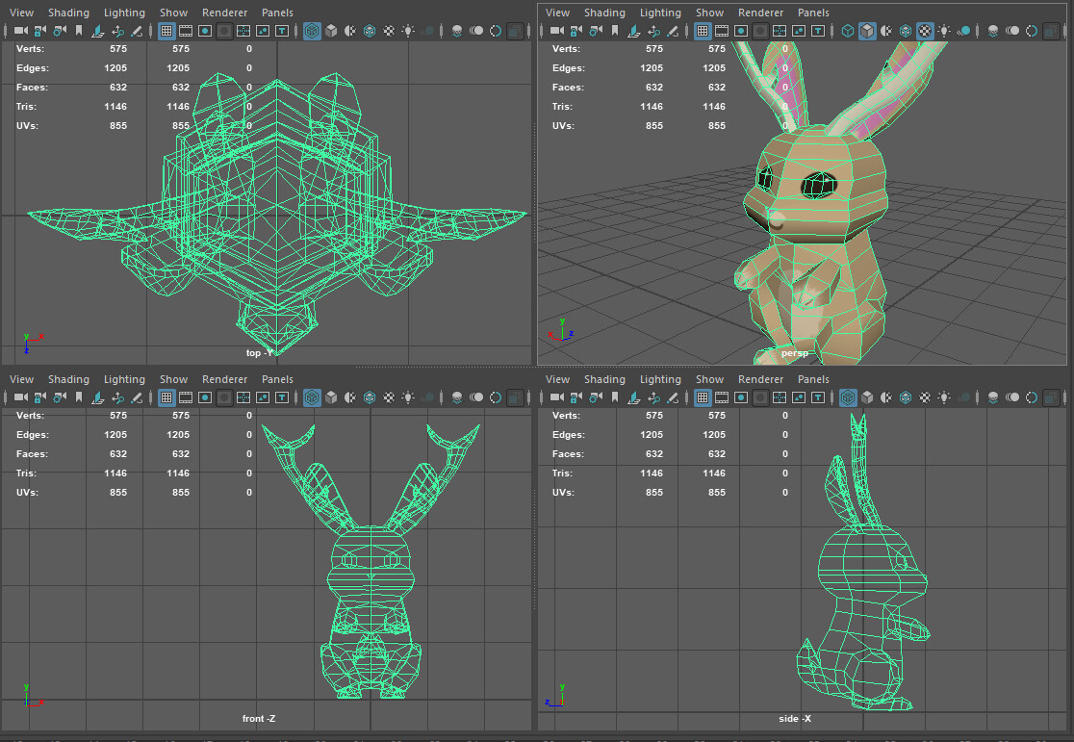
Task: Click Image Plane icon in top view toolbar
Action: click(x=98, y=31)
